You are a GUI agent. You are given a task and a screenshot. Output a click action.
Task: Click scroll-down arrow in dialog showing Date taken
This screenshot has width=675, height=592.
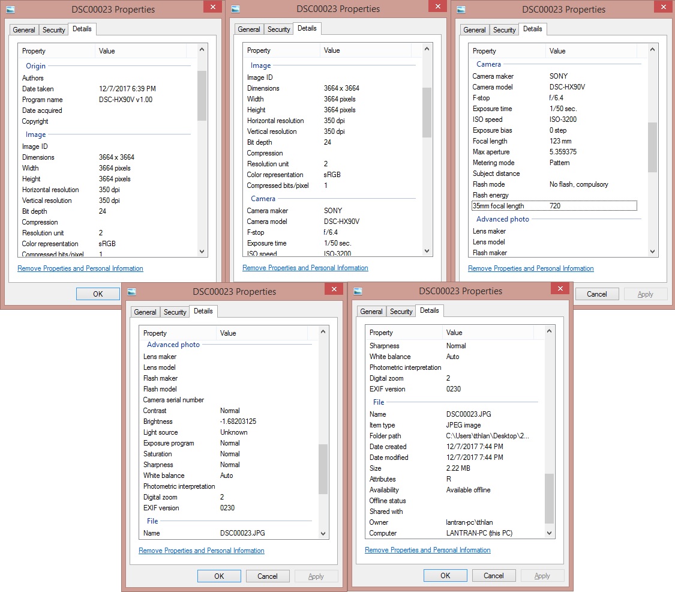[x=202, y=252]
